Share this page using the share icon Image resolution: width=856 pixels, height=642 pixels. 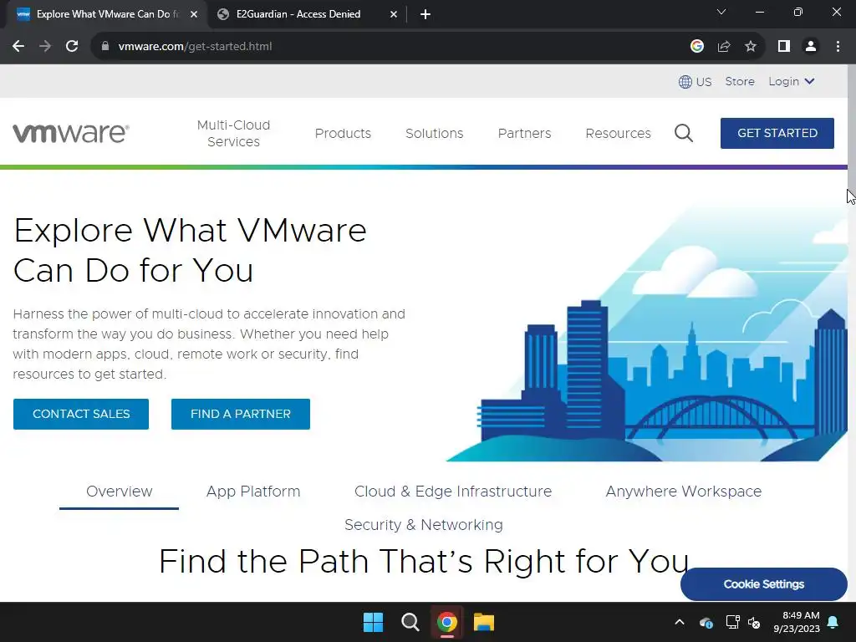coord(724,47)
